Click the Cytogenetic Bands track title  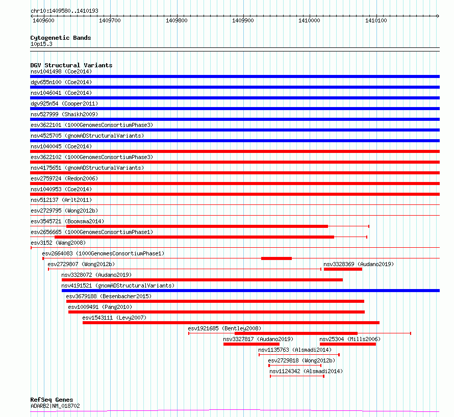pyautogui.click(x=61, y=38)
